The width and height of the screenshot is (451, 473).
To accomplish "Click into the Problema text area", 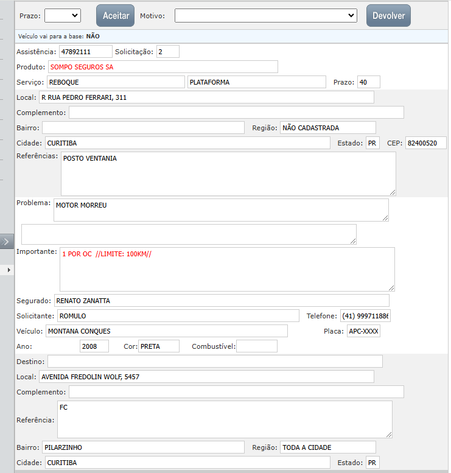I will click(220, 210).
